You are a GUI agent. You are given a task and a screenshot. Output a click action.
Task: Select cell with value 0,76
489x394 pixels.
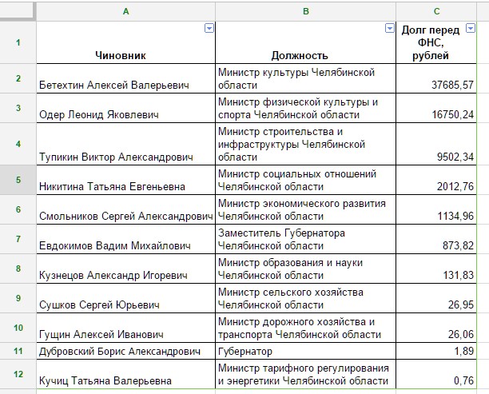435,382
